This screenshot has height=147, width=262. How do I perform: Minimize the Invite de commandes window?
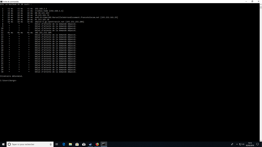246,1
